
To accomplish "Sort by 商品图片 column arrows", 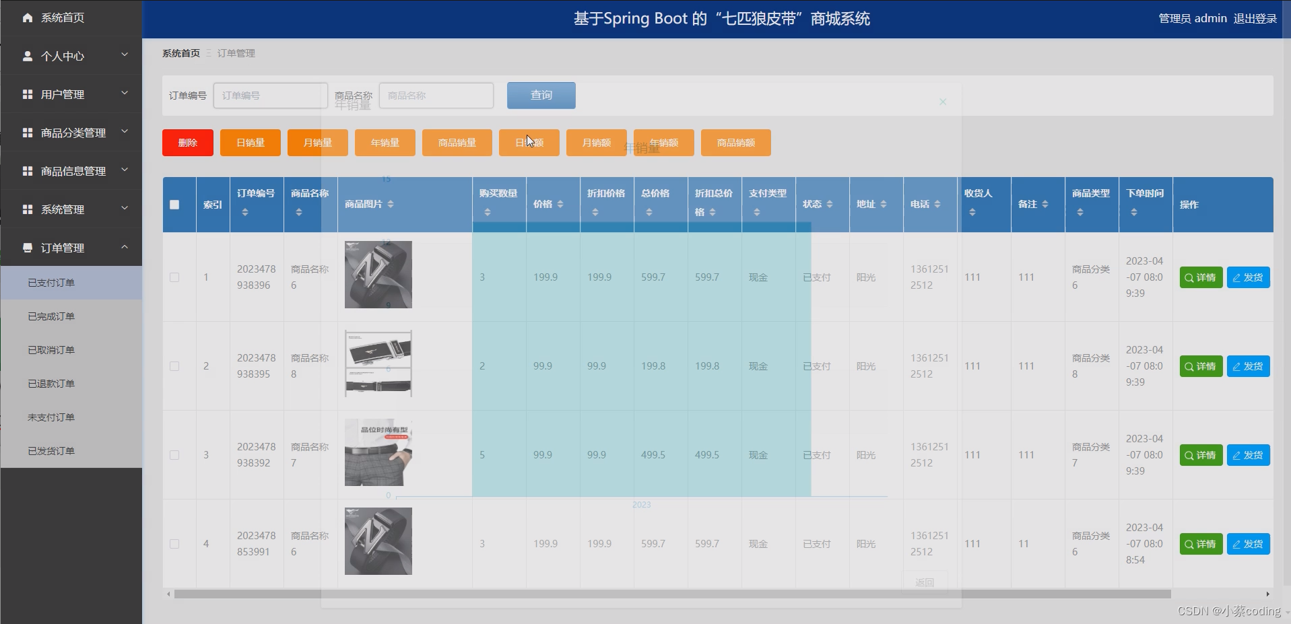I will [391, 204].
